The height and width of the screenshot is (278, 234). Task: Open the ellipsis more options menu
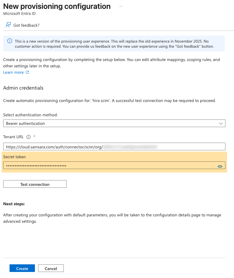click(x=121, y=6)
